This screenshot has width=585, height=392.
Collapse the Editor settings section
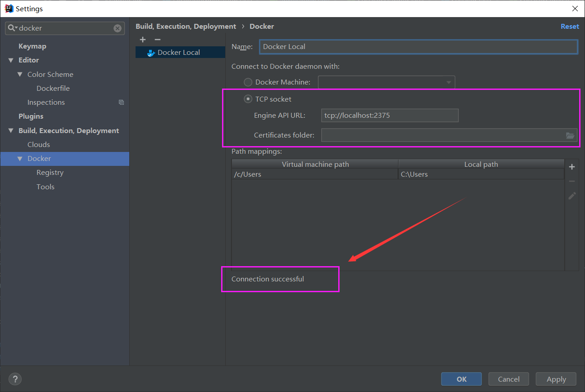(11, 60)
